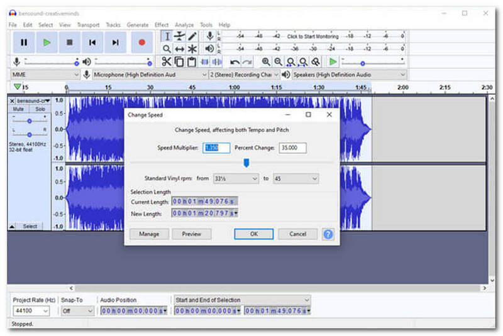Open the Effect menu
Image resolution: width=503 pixels, height=336 pixels.
[162, 24]
